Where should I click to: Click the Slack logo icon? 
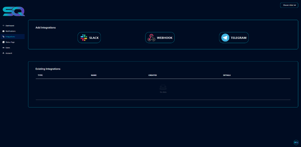tap(84, 38)
